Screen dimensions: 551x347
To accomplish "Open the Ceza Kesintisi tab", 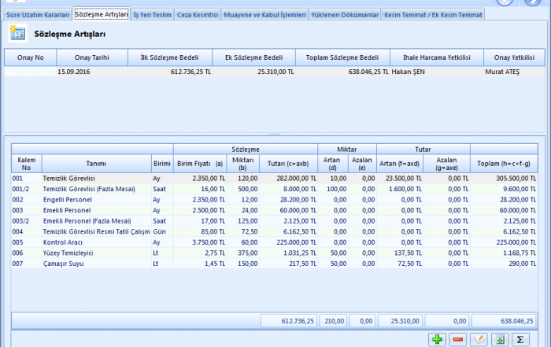I will click(x=198, y=15).
